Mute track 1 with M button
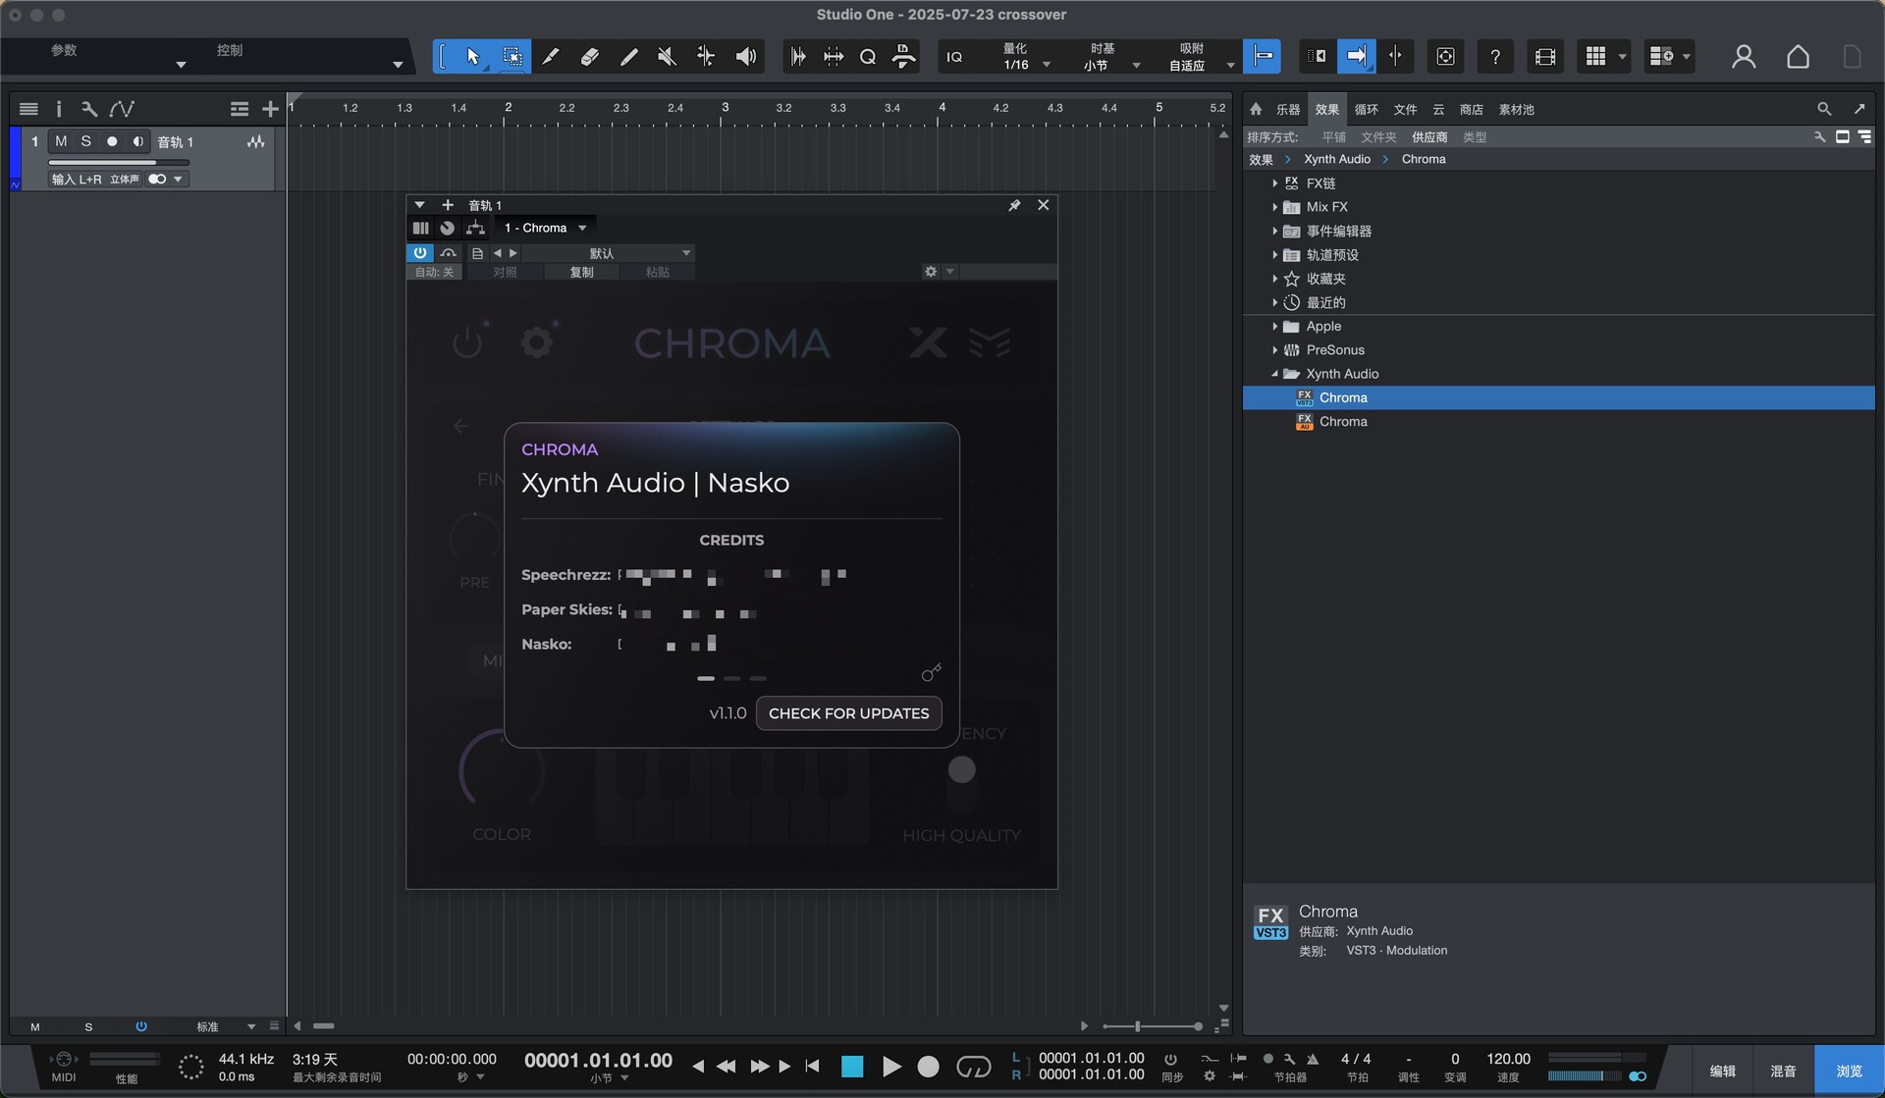 pyautogui.click(x=61, y=141)
